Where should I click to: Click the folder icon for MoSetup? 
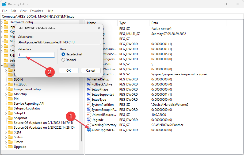(10, 94)
